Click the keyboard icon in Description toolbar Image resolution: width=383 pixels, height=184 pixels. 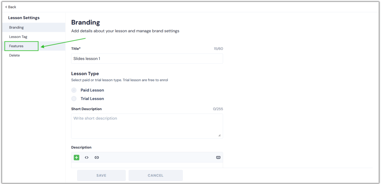click(x=218, y=158)
